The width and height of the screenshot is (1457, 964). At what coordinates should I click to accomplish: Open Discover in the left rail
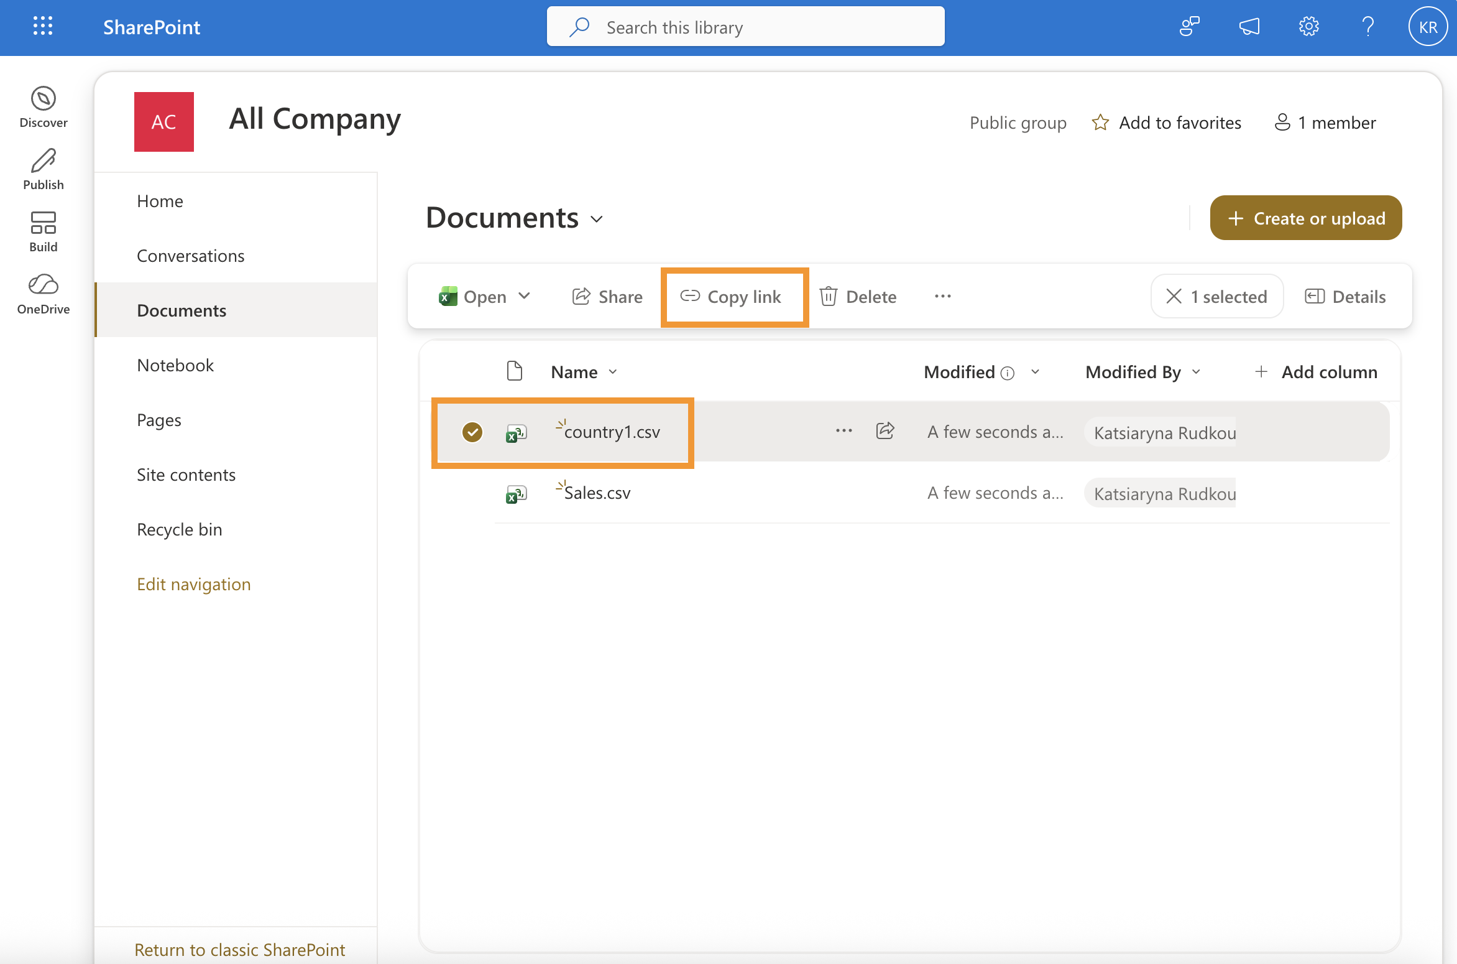(x=44, y=108)
